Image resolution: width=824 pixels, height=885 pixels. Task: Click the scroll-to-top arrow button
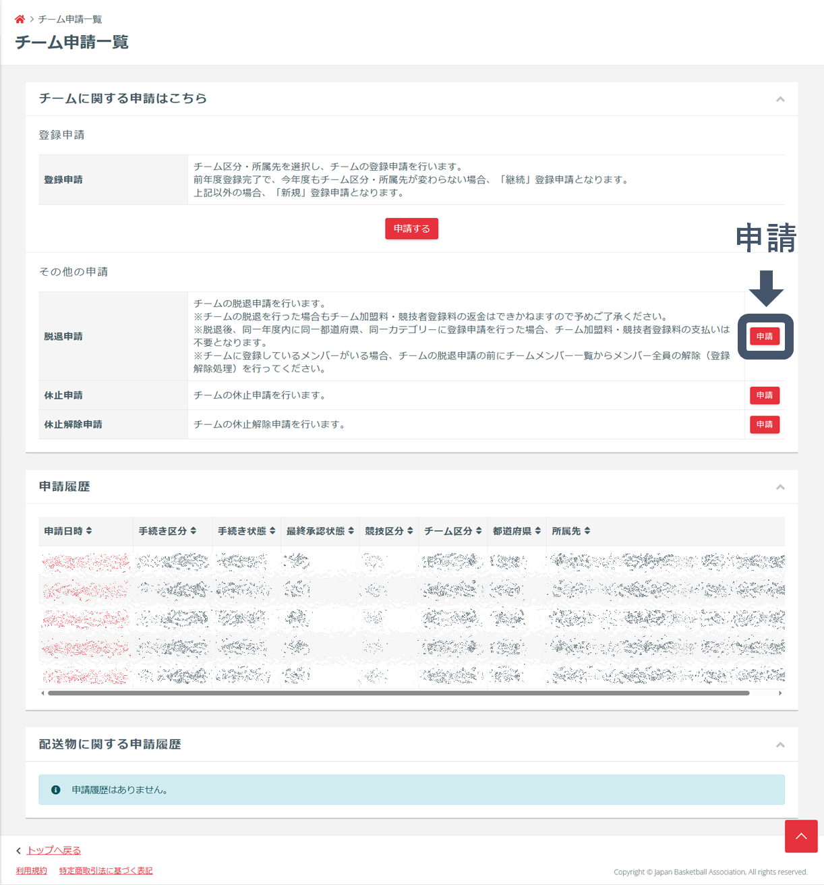click(801, 836)
